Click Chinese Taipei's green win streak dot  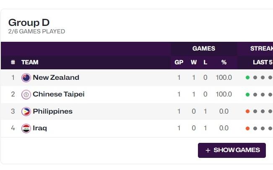247,94
